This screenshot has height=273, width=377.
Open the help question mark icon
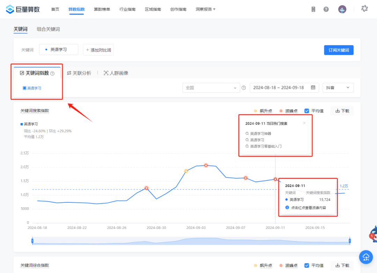[x=326, y=9]
